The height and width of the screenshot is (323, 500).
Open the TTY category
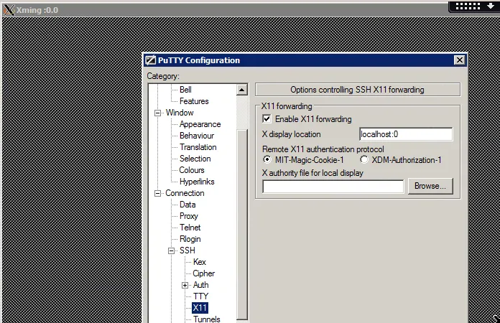click(200, 296)
